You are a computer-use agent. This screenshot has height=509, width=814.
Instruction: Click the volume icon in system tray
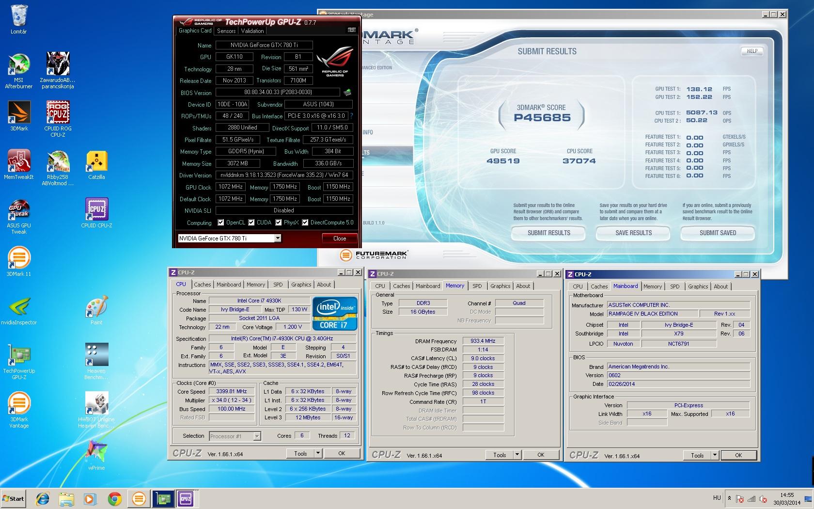tap(764, 498)
